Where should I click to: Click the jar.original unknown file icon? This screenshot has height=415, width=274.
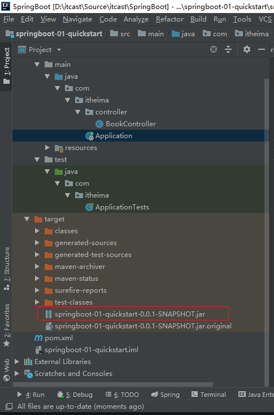pos(49,326)
